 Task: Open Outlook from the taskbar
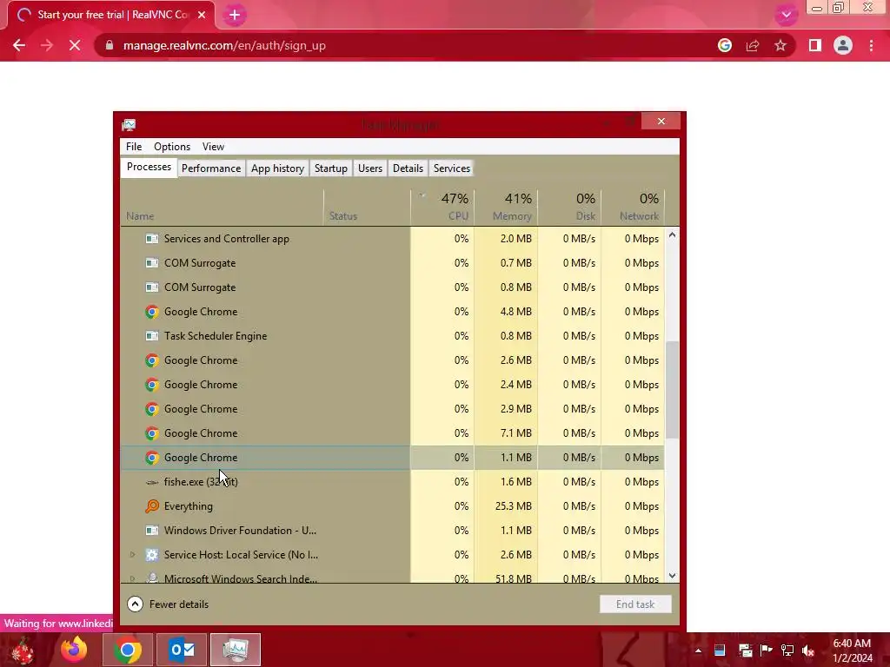tap(182, 650)
